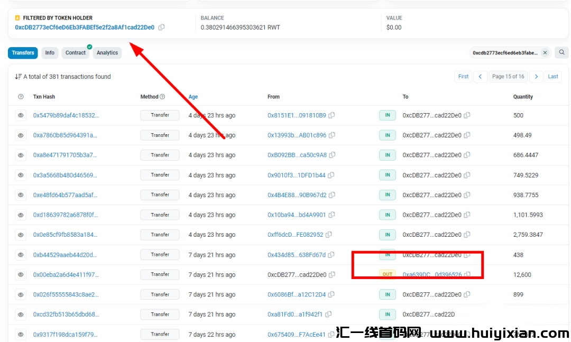Go to next page using right chevron
This screenshot has width=571, height=342.
click(536, 77)
